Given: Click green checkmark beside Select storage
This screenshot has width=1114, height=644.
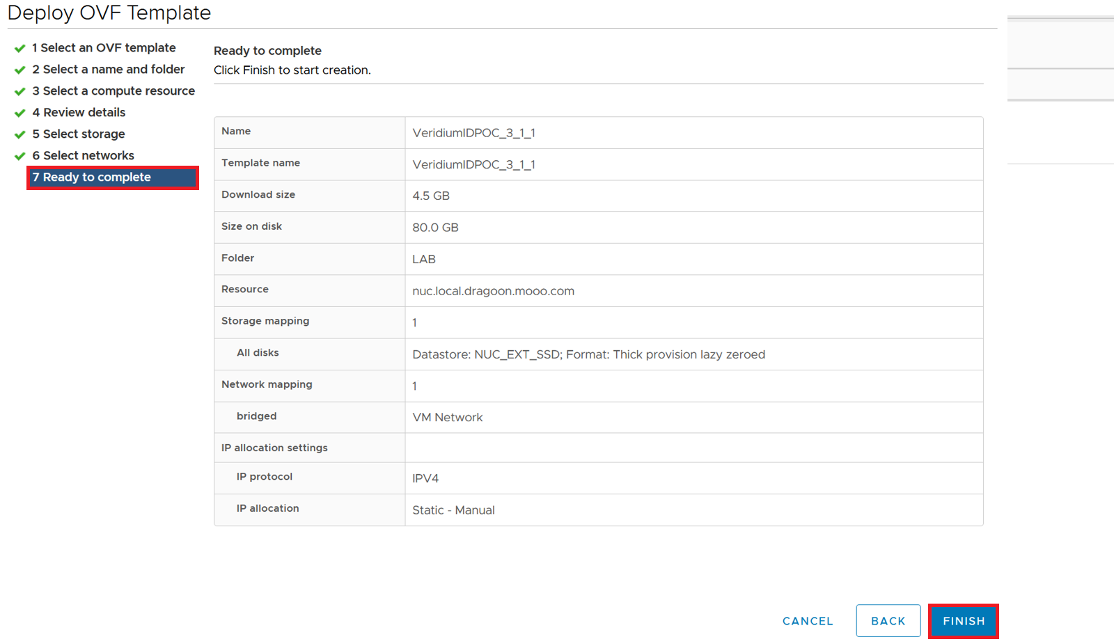Looking at the screenshot, I should [20, 135].
